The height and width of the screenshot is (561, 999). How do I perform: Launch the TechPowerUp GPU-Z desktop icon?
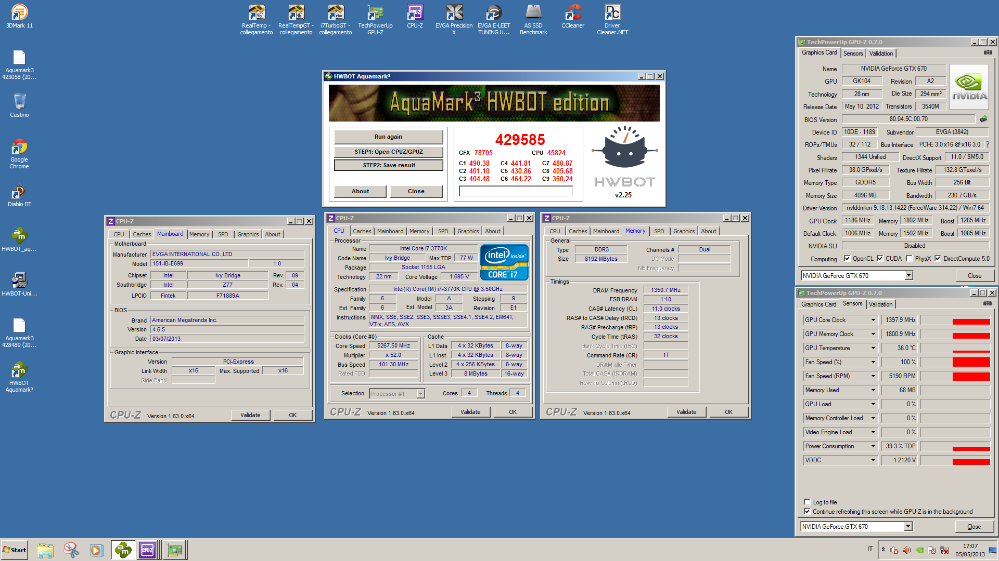pos(375,19)
